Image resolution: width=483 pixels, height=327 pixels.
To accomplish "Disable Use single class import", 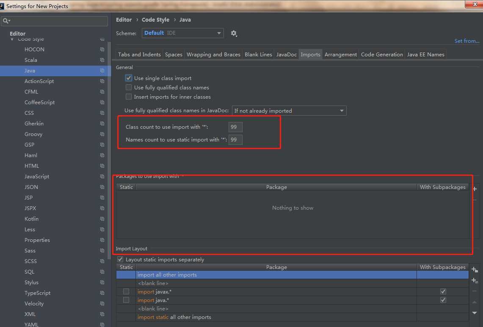I will click(x=129, y=78).
